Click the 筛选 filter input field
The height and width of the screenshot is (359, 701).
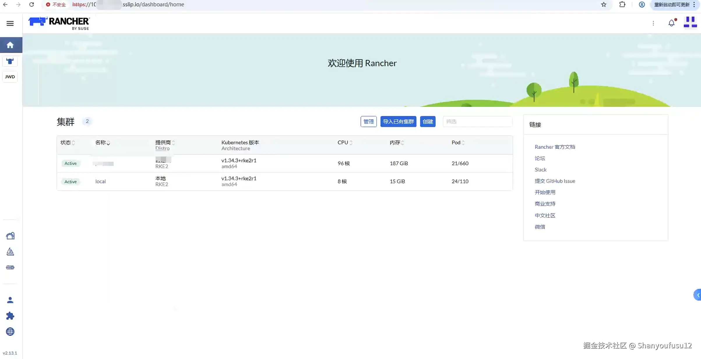tap(477, 122)
